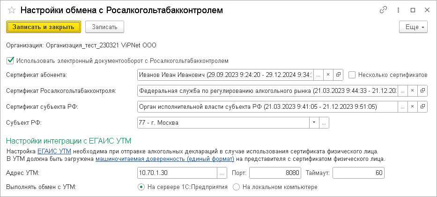Open the subscriber certificate details
The width and height of the screenshot is (437, 197).
coord(339,75)
